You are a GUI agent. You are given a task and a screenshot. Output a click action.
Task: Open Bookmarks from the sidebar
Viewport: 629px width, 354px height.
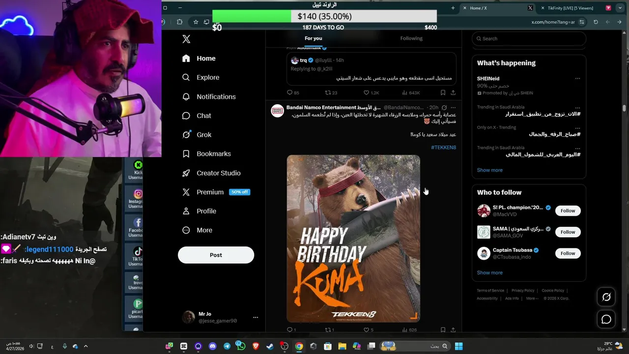pos(206,154)
